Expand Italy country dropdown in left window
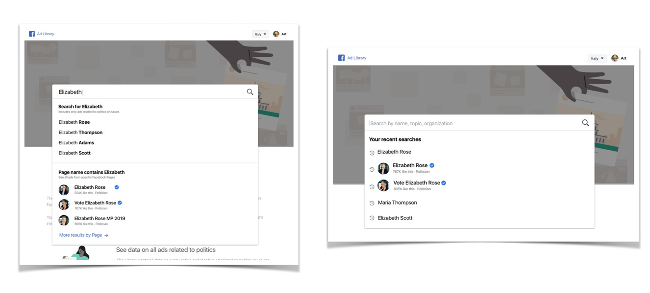Image resolution: width=650 pixels, height=293 pixels. (x=260, y=34)
